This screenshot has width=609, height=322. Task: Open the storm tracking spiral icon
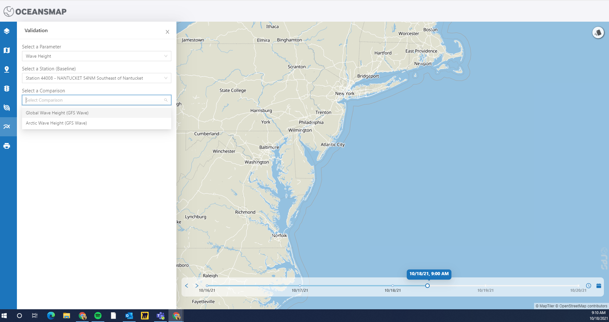tap(7, 107)
